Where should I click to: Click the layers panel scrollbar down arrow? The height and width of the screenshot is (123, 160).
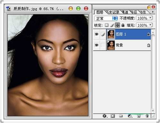point(153,111)
